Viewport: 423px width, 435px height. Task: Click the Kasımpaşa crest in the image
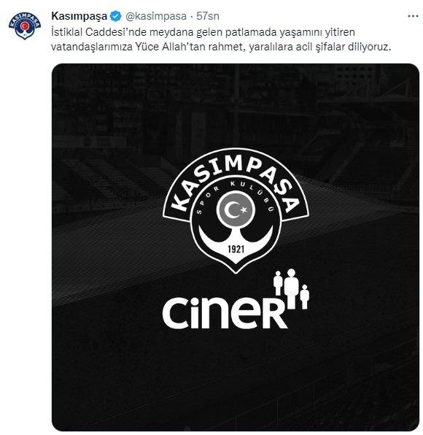coord(236,210)
